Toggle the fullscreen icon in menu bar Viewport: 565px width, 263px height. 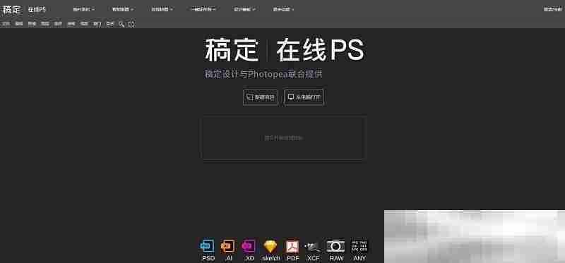(131, 24)
